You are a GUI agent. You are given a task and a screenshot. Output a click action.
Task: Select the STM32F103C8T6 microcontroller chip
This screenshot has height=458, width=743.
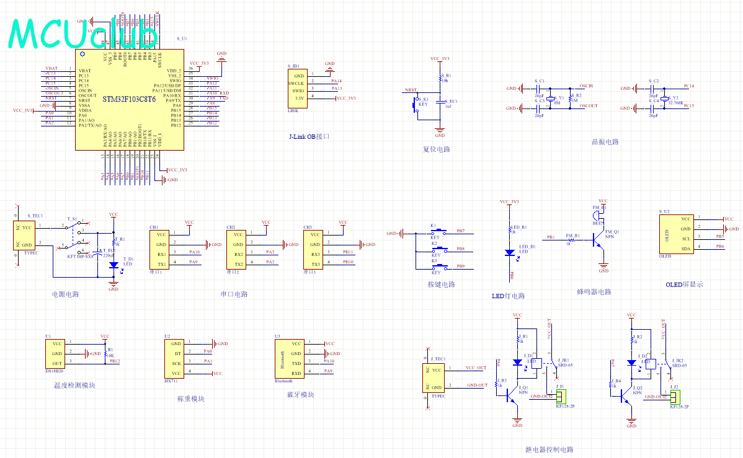[130, 99]
